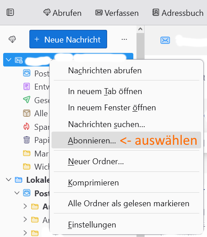207x237 pixels.
Task: Open the Spam folder flame icon
Action: (27, 126)
